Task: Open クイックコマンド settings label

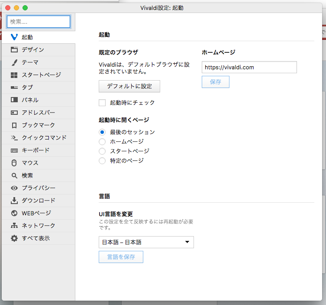Action: pos(44,138)
